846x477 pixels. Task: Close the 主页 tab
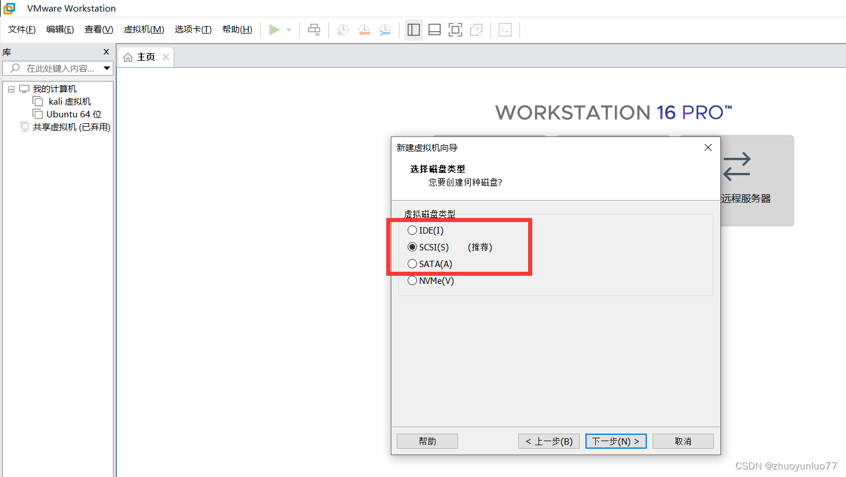[x=166, y=57]
